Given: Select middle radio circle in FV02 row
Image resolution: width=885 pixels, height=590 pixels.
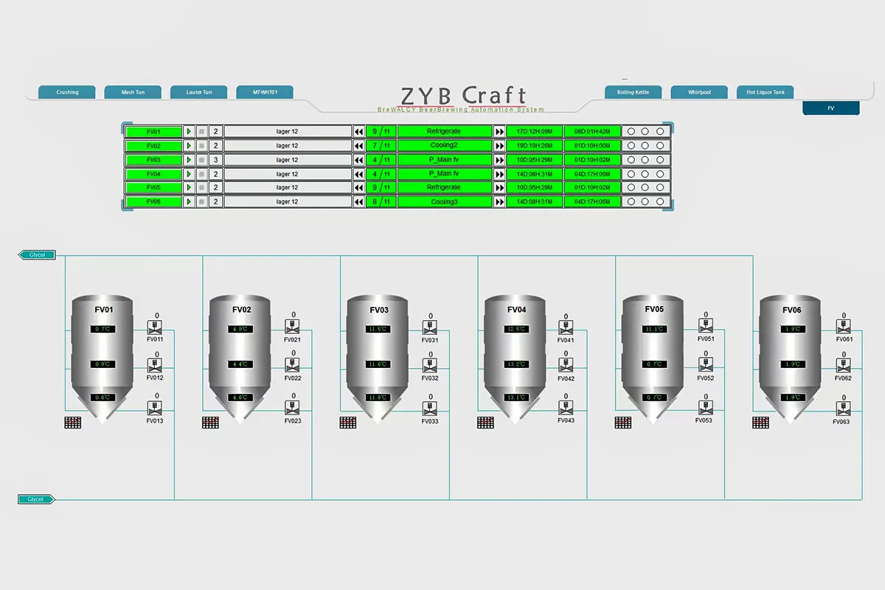Looking at the screenshot, I should [645, 145].
